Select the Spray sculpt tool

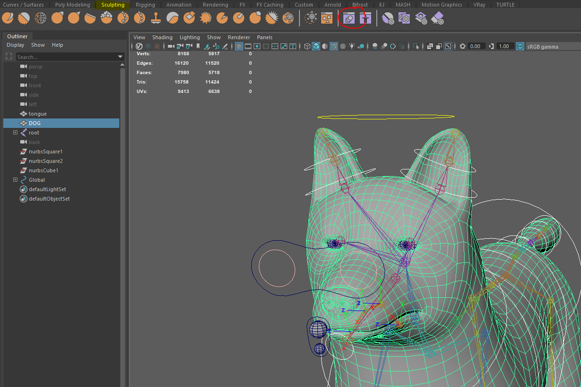tap(123, 18)
